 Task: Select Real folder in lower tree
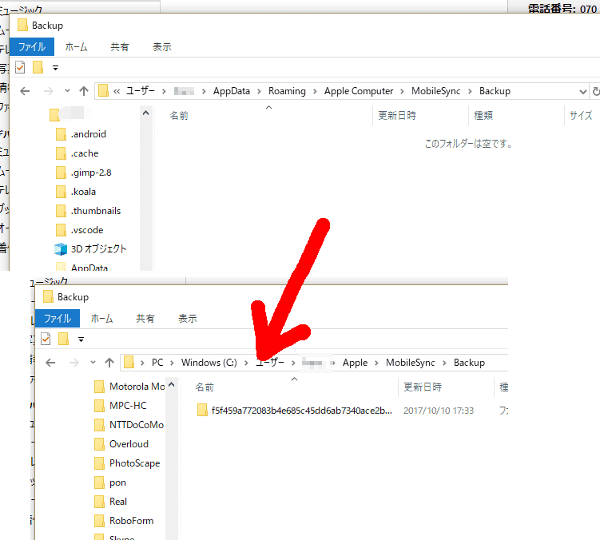[x=111, y=502]
